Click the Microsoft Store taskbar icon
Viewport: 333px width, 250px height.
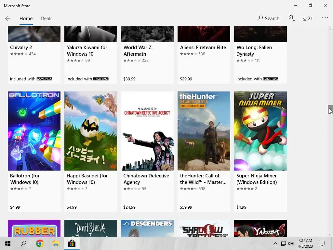pos(72,243)
